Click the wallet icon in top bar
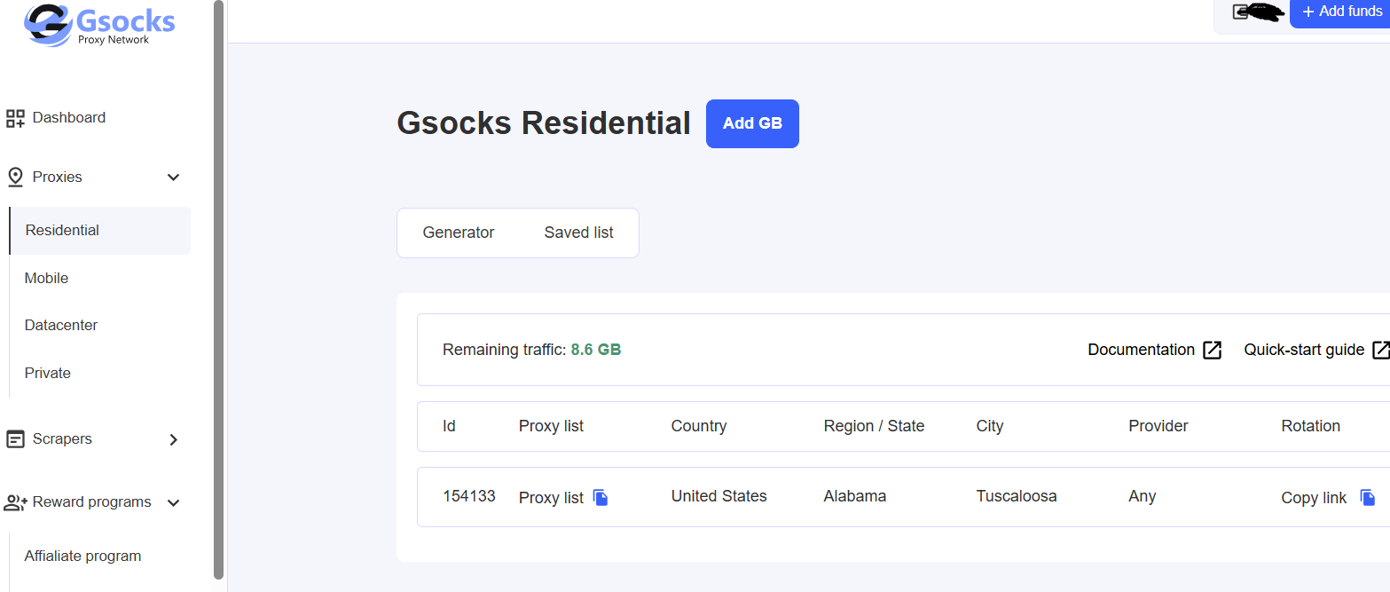Viewport: 1390px width, 592px height. click(1241, 12)
